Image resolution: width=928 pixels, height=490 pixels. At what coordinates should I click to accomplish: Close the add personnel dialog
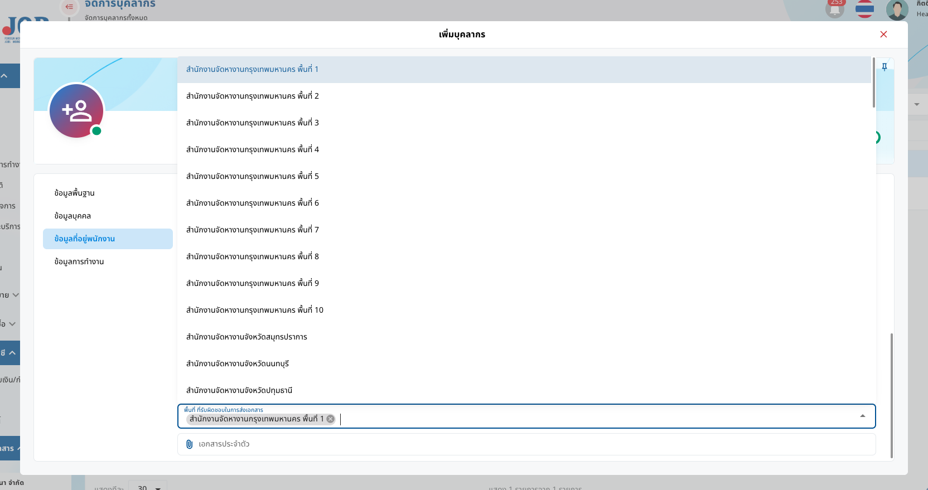883,35
